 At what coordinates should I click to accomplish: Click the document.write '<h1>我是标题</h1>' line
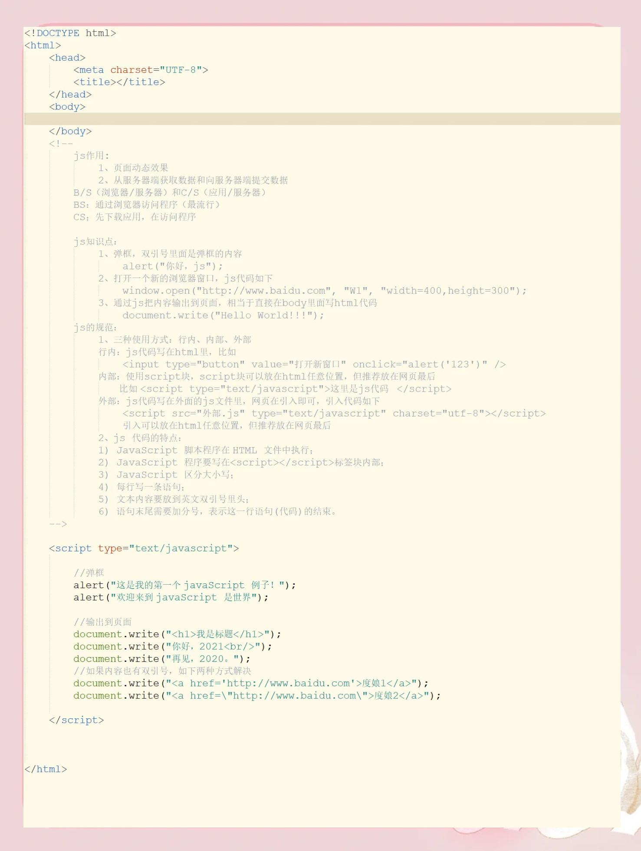coord(177,634)
